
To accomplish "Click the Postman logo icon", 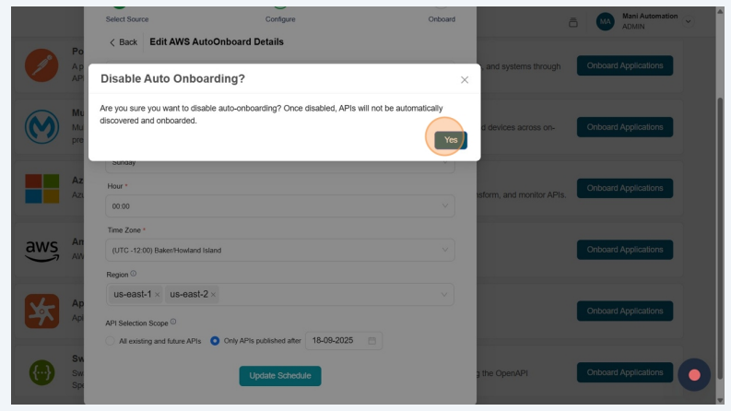I will pyautogui.click(x=41, y=65).
